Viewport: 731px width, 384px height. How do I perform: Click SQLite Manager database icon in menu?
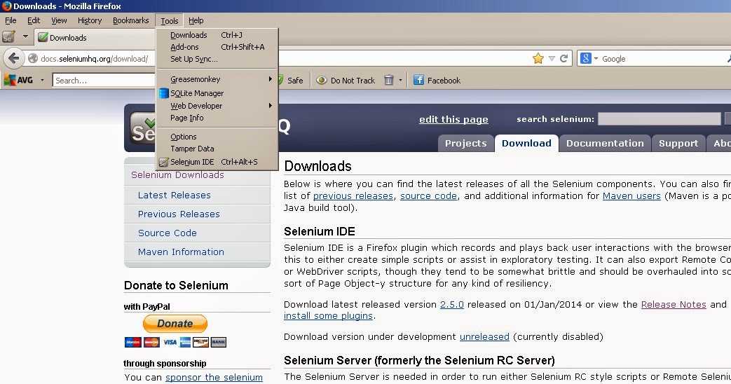point(163,93)
